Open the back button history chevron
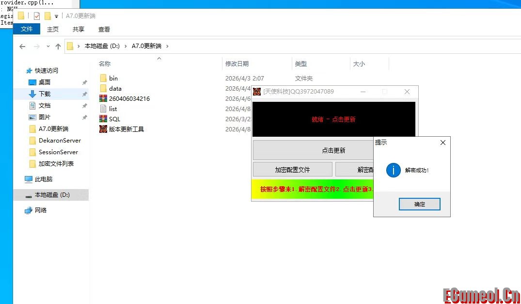 coord(47,46)
